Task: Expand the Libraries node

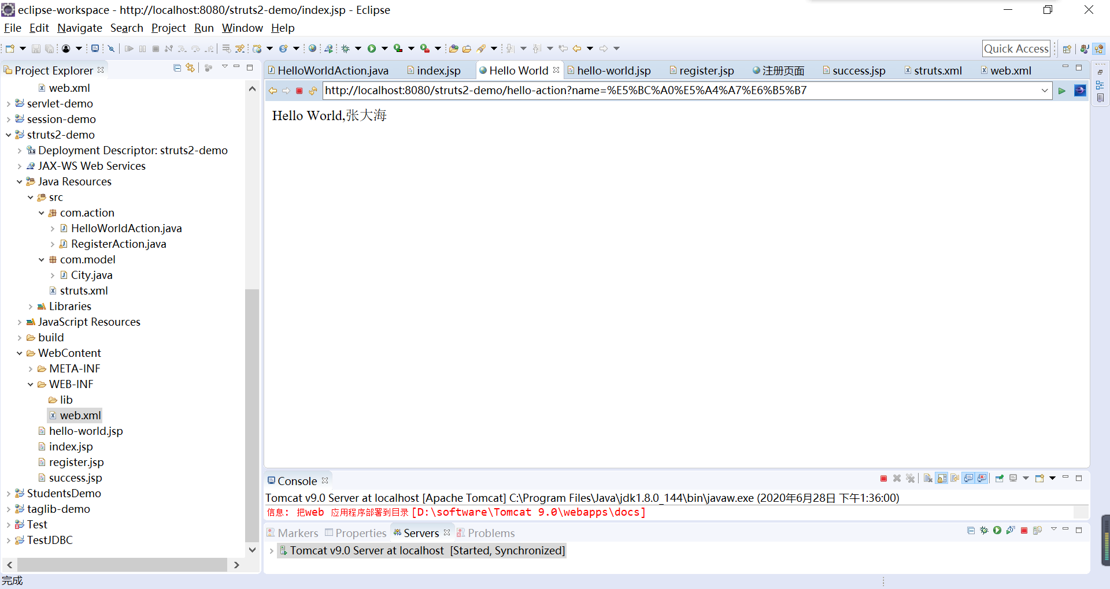Action: 31,306
